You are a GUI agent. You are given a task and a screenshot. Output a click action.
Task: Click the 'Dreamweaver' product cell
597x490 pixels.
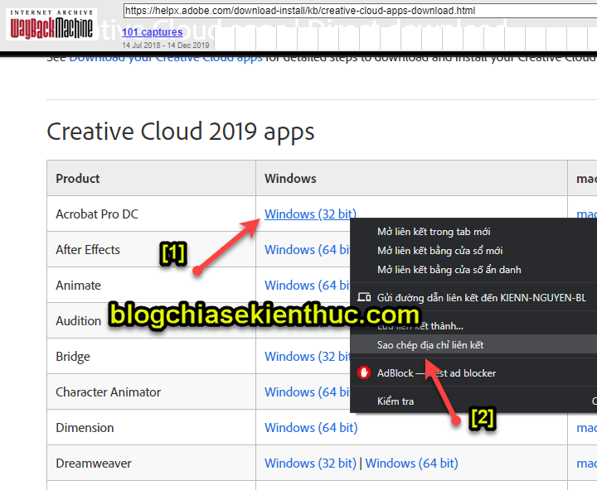coord(151,464)
